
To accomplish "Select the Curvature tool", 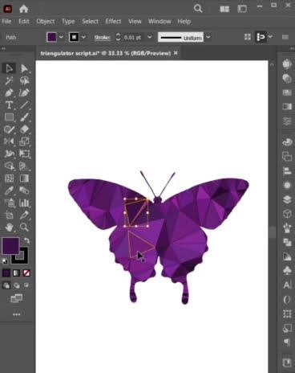I will tap(24, 93).
